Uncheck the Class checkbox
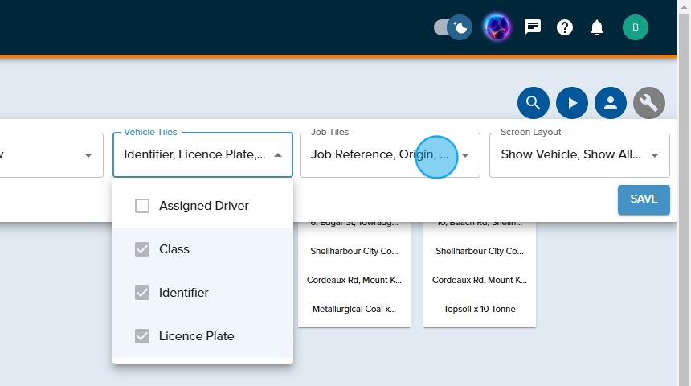 142,249
